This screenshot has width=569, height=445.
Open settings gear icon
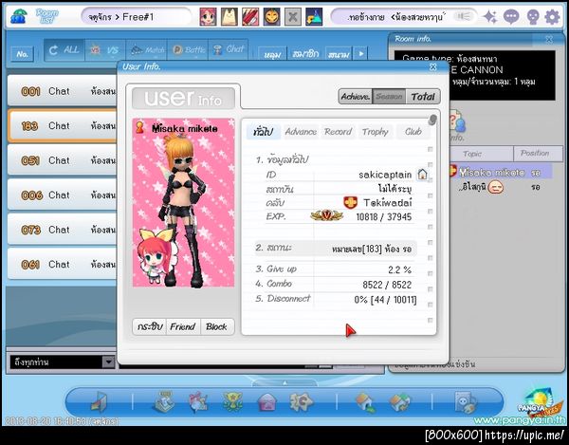[x=552, y=17]
